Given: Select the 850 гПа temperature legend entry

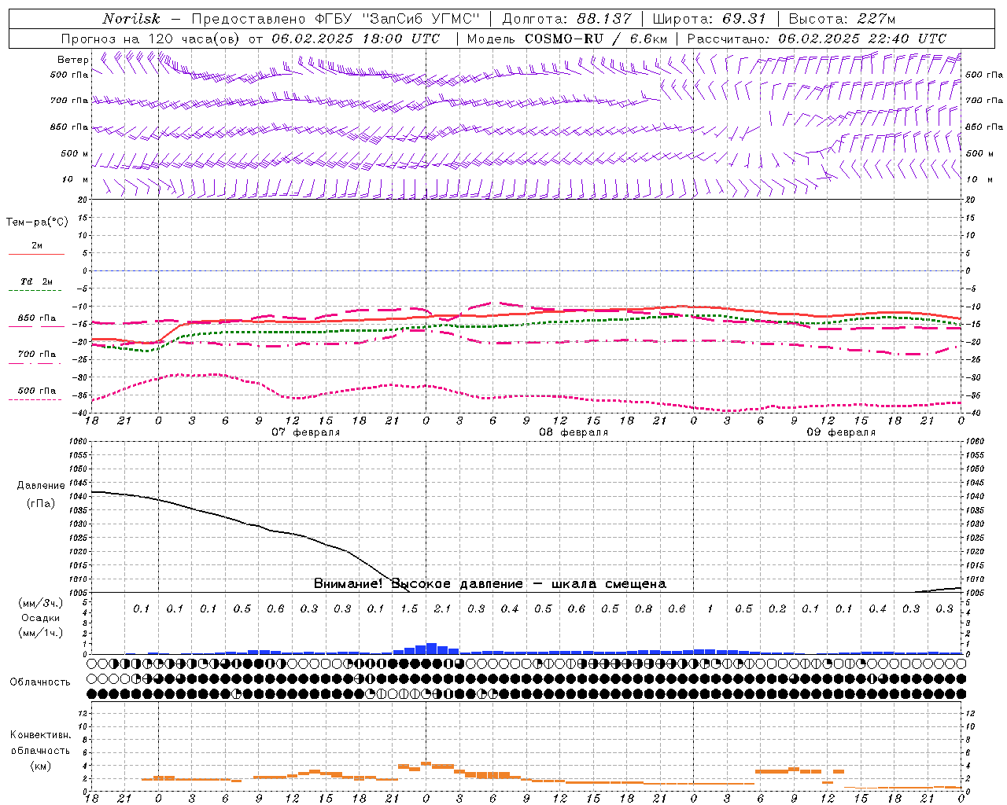Looking at the screenshot, I should 37,318.
